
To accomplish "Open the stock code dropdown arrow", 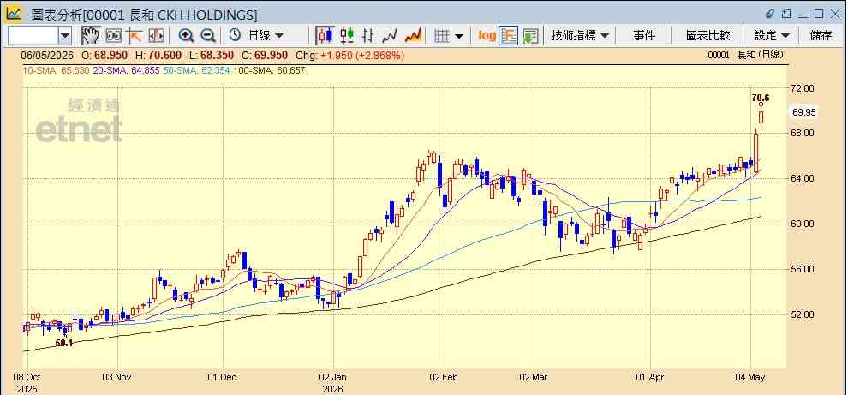I will (65, 36).
